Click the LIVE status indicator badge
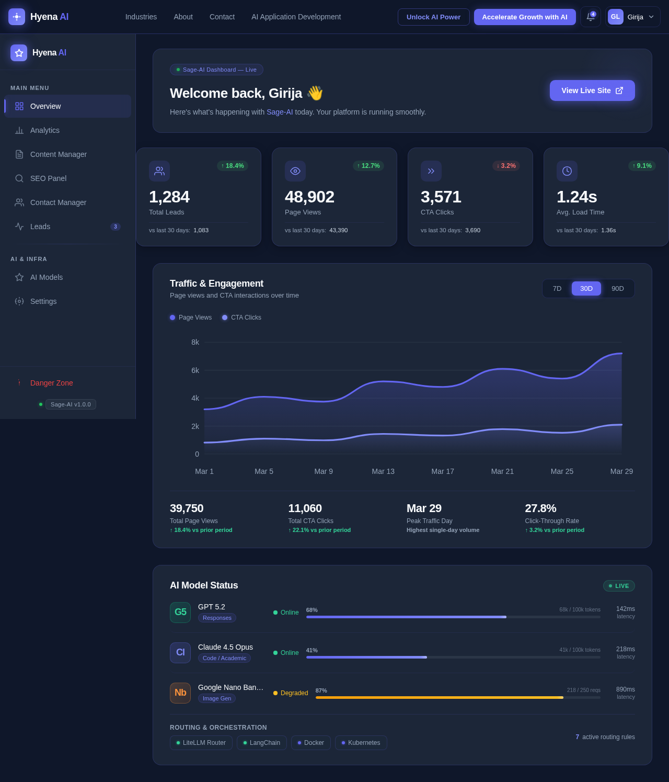 pos(619,586)
